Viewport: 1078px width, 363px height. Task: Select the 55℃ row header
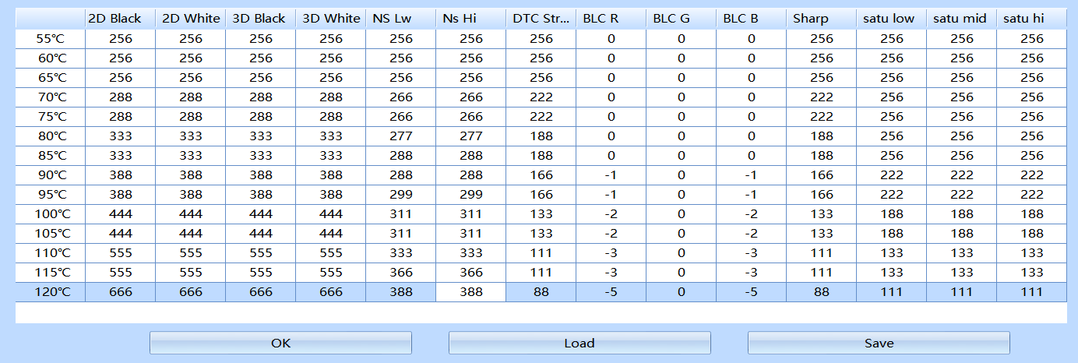tap(51, 39)
